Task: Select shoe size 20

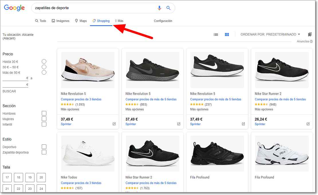Action: 41,178
